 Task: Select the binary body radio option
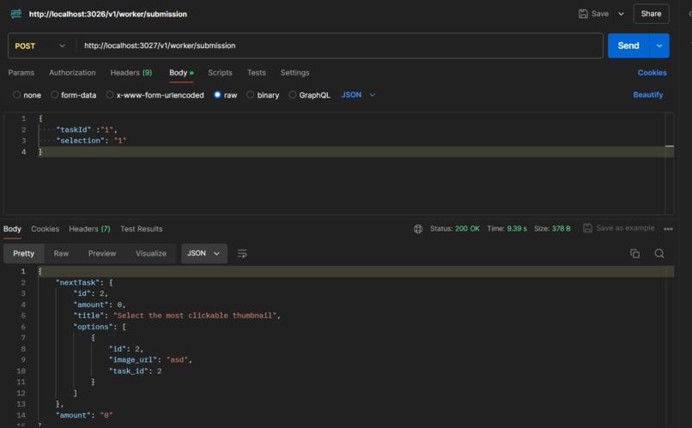pyautogui.click(x=250, y=94)
